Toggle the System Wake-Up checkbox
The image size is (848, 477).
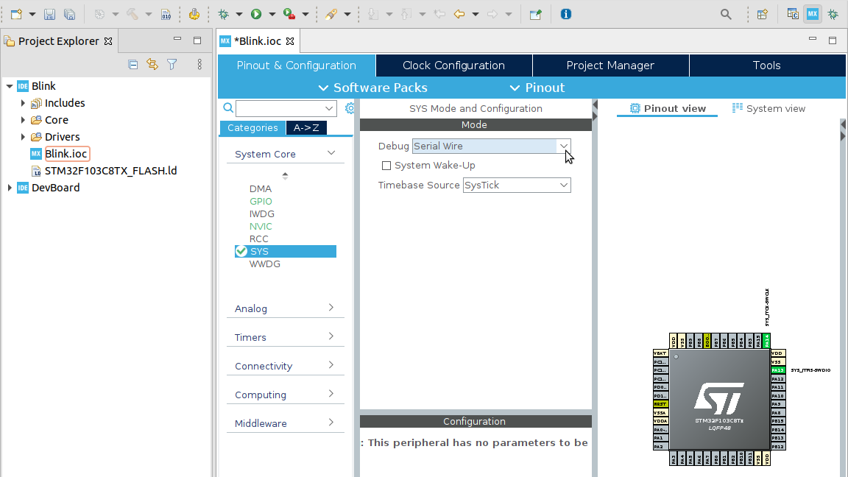386,166
